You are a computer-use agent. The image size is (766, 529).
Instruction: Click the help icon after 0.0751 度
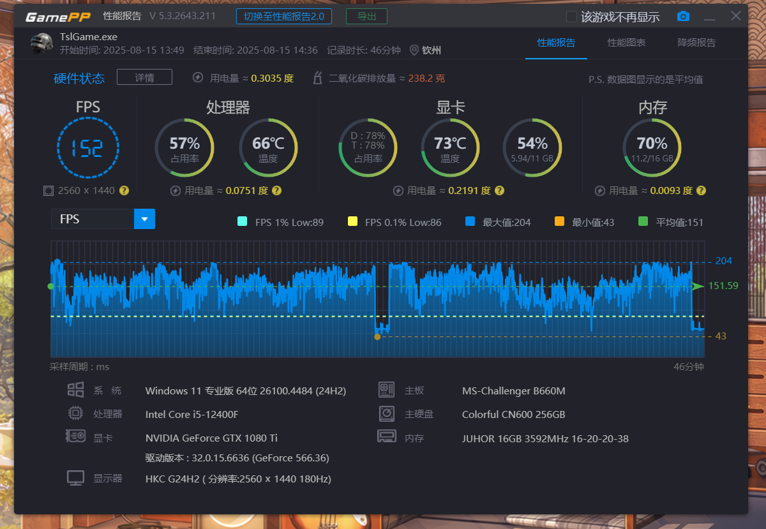pyautogui.click(x=276, y=190)
